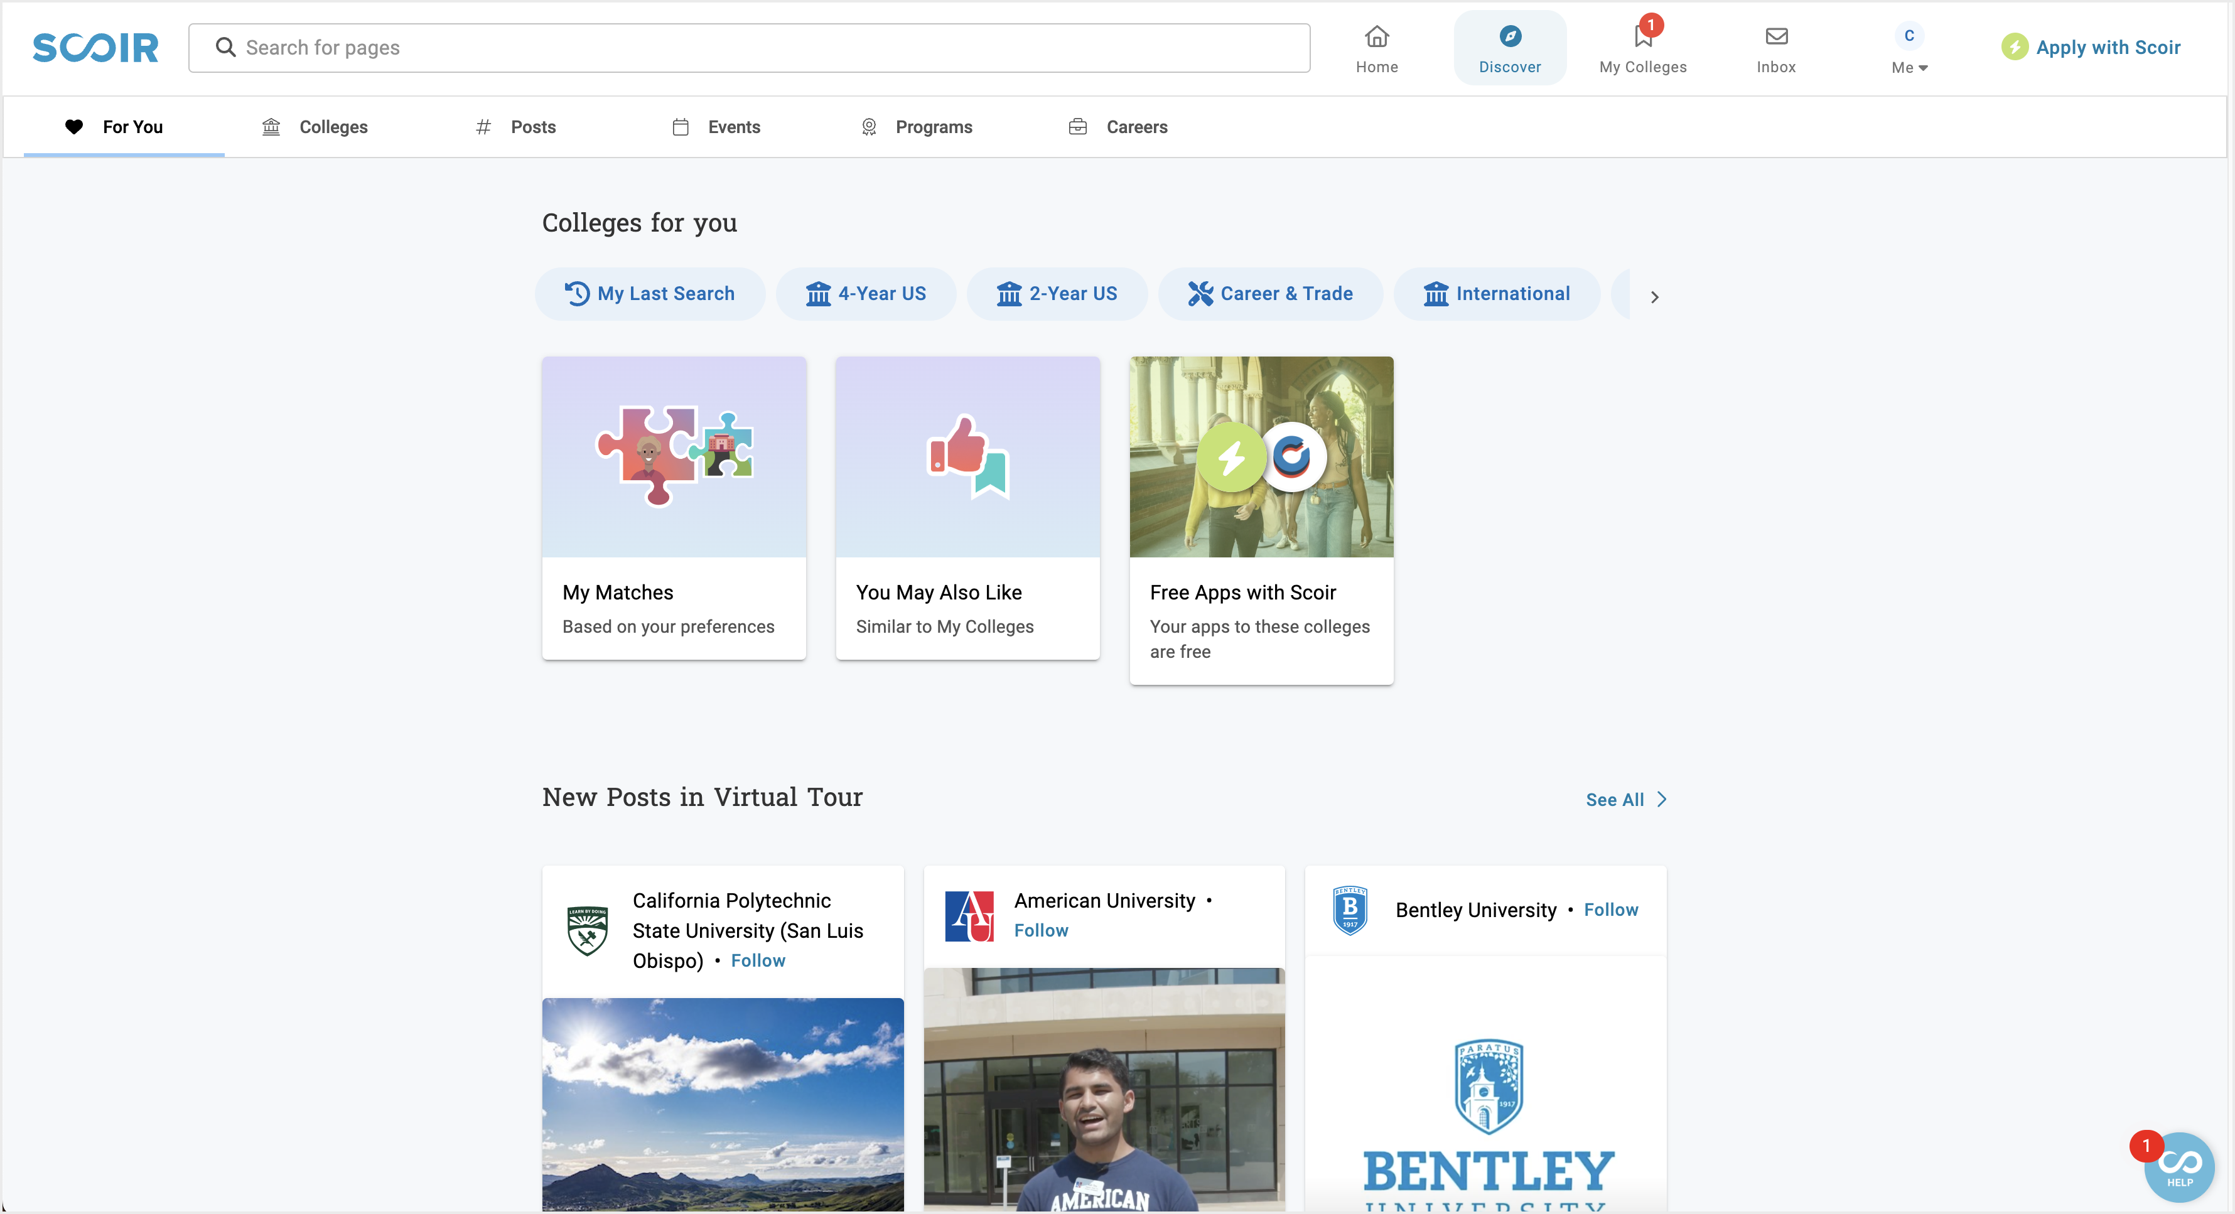Viewport: 2235px width, 1214px height.
Task: Open the American University name link
Action: (x=1104, y=900)
